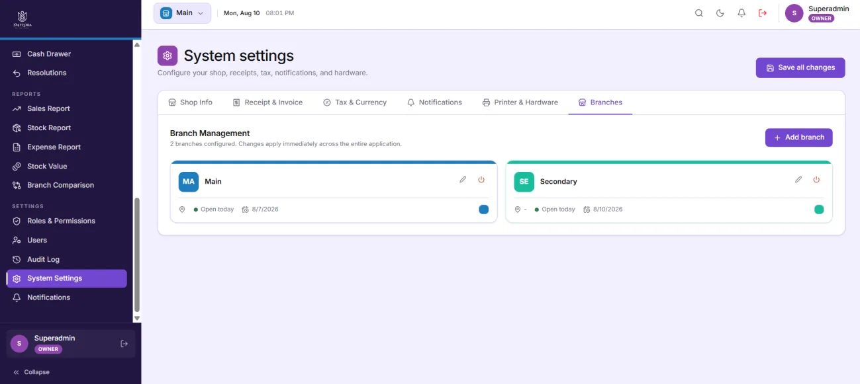Image resolution: width=860 pixels, height=384 pixels.
Task: Go to the Notifications settings tab
Action: pos(434,102)
